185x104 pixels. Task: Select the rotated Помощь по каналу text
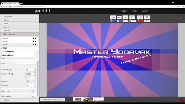click(136, 59)
